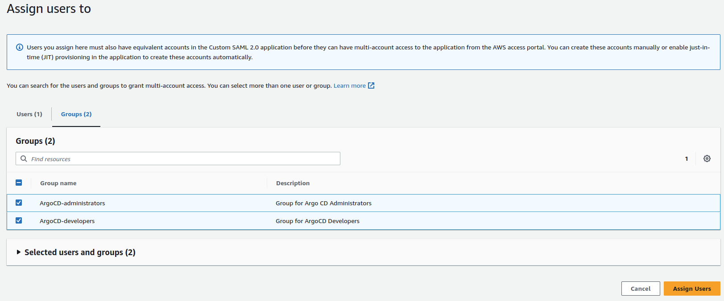Click the Group for ArgoCD Developers description
The width and height of the screenshot is (724, 301).
pyautogui.click(x=317, y=221)
